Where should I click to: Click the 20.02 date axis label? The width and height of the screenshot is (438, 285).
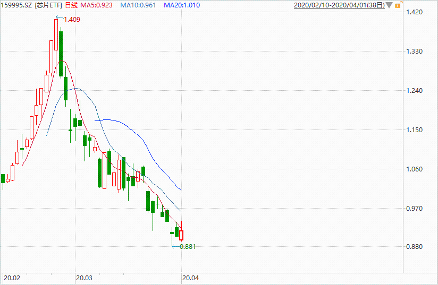[12, 278]
